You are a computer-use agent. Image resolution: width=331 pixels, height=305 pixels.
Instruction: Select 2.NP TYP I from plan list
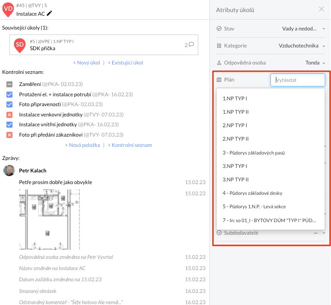(235, 125)
